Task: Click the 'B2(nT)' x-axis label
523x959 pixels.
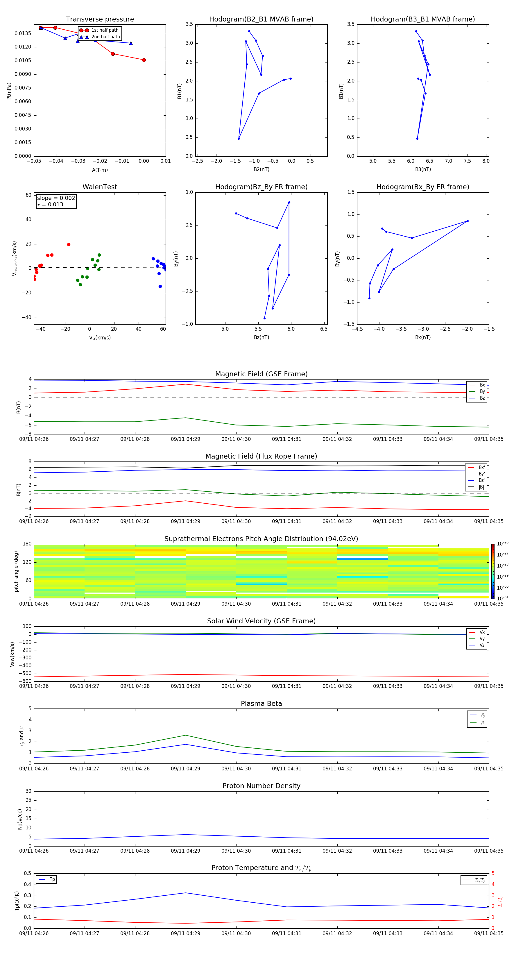Action: (x=261, y=169)
